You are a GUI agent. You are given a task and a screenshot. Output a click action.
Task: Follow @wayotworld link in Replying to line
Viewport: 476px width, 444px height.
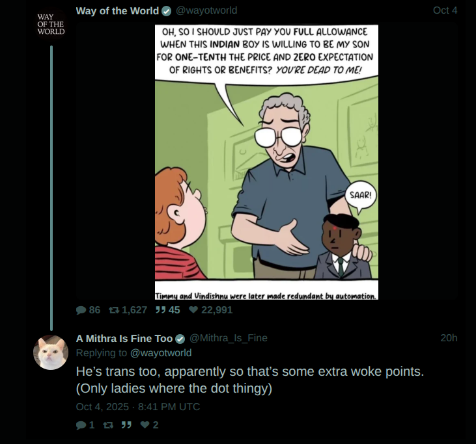click(x=161, y=353)
